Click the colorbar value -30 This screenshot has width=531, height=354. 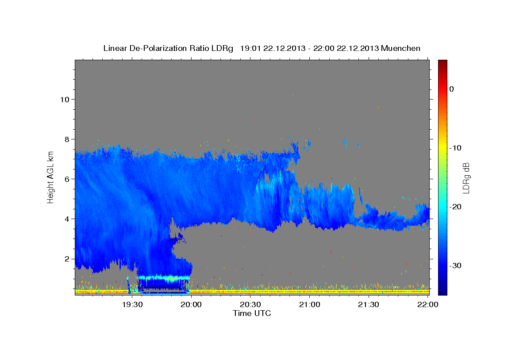[x=456, y=265]
